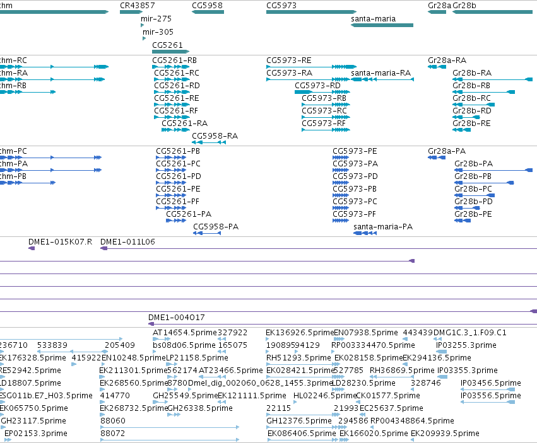The width and height of the screenshot is (537, 443).
Task: Click the Gr28a-RA transcript label
Action: pos(447,60)
